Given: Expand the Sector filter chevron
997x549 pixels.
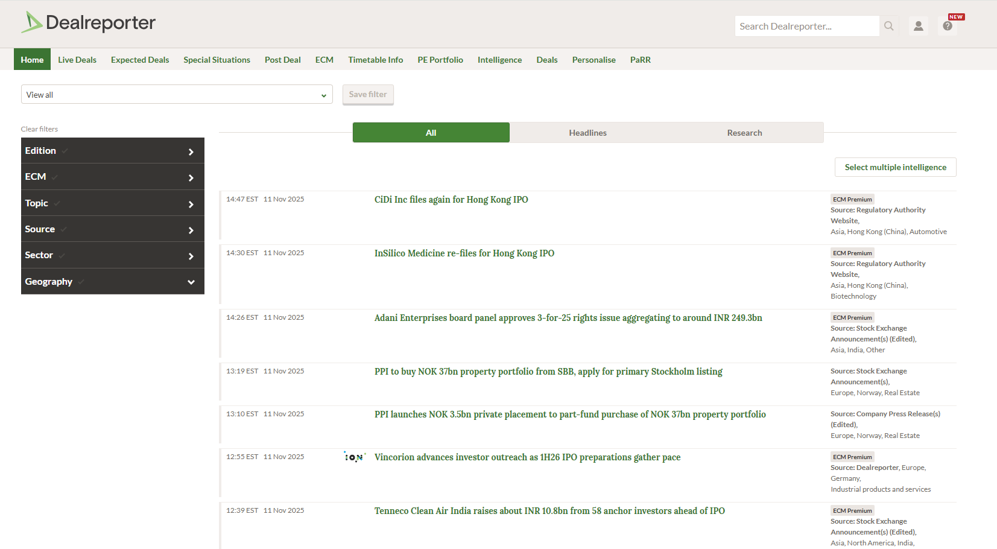Looking at the screenshot, I should (x=191, y=256).
